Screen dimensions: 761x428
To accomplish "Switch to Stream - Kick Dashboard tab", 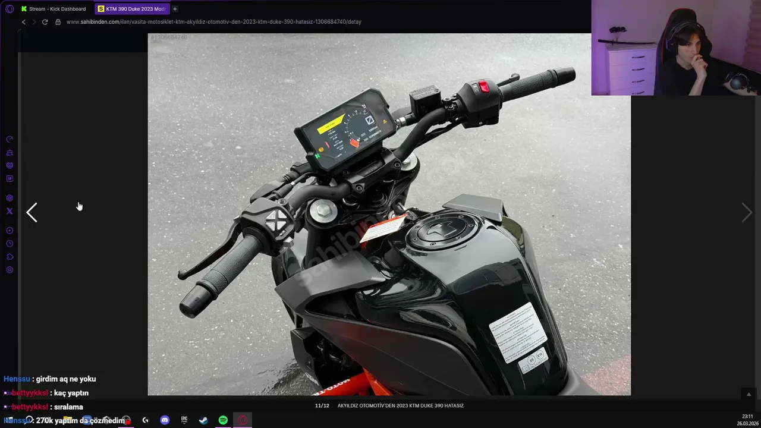I will 54,9.
